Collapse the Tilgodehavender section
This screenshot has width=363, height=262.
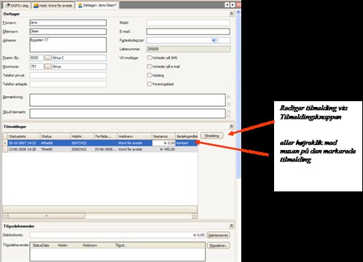pyautogui.click(x=231, y=226)
